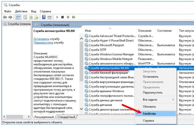Choose Обновить in the context menu
This screenshot has width=194, height=125.
(x=149, y=107)
